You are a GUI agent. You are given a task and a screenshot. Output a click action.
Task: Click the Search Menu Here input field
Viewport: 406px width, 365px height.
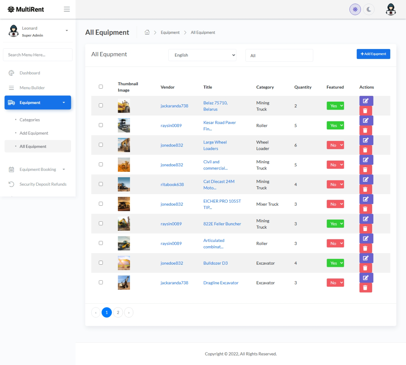click(x=38, y=55)
